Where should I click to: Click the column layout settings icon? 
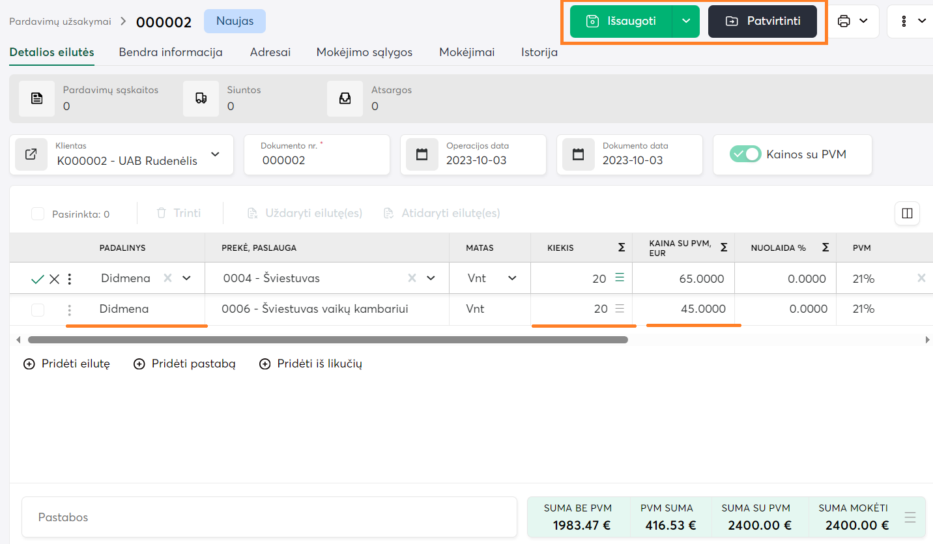(907, 213)
